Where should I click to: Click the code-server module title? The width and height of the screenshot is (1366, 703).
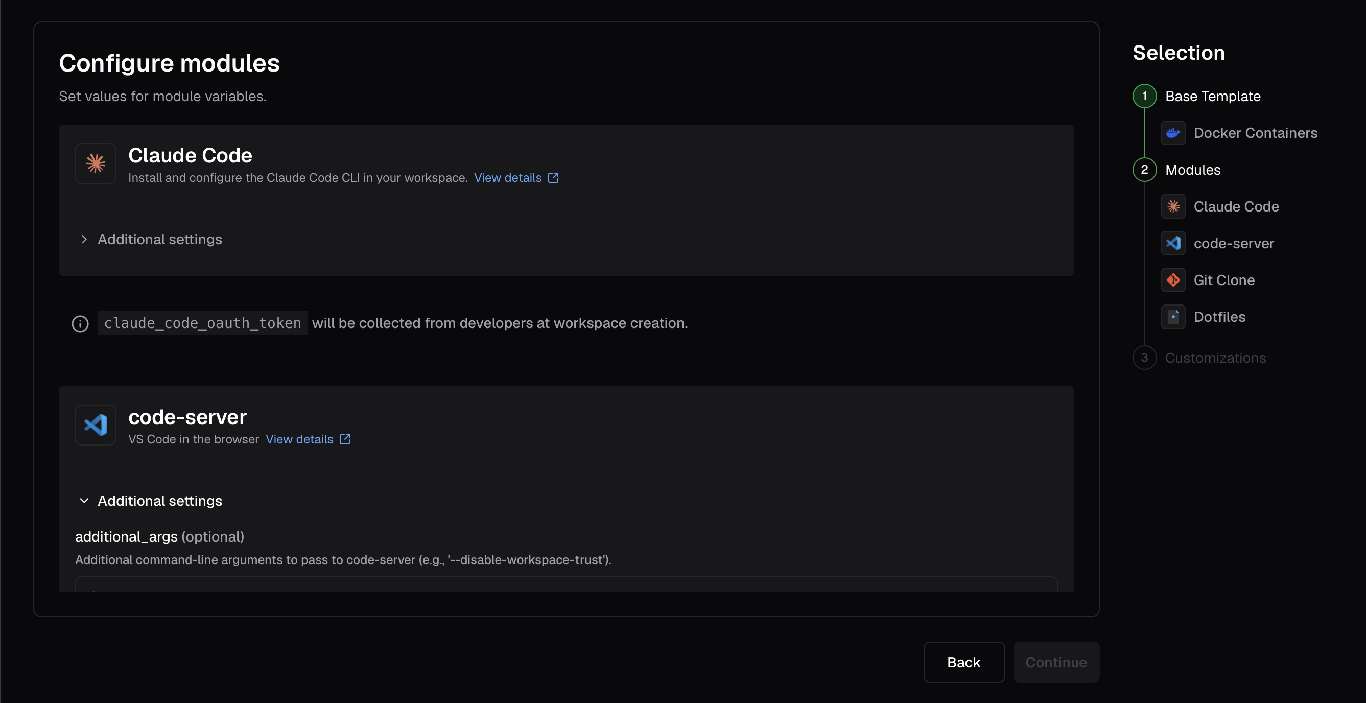click(187, 417)
